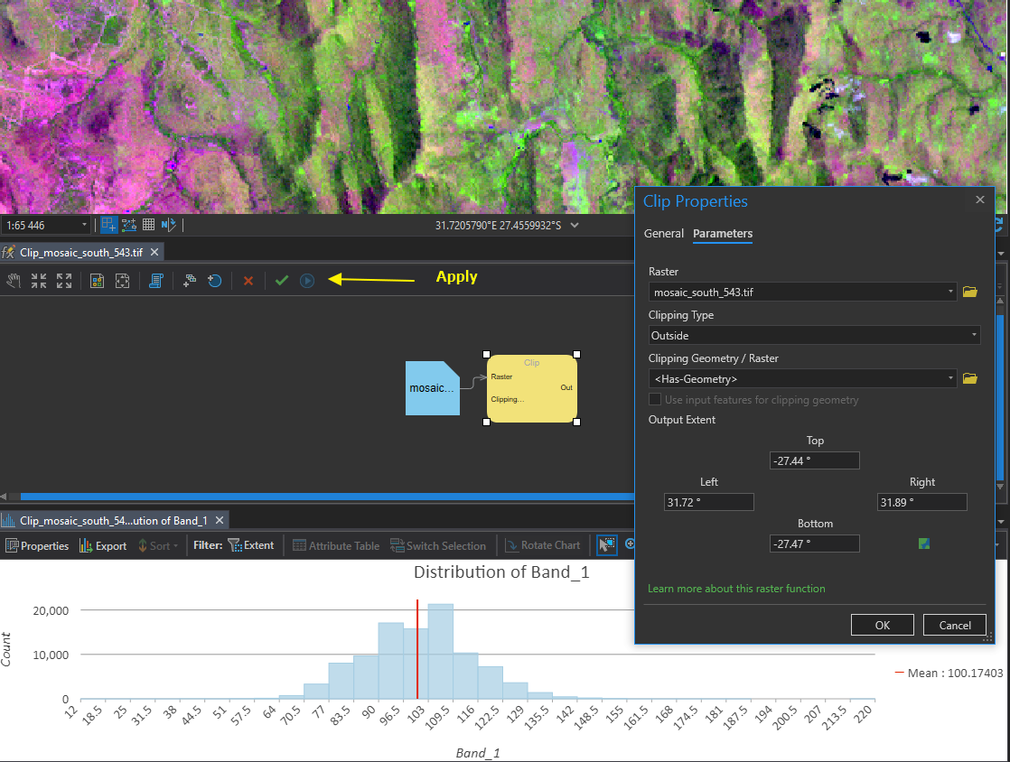
Task: Click the Band_1 x-axis label
Action: (x=477, y=753)
